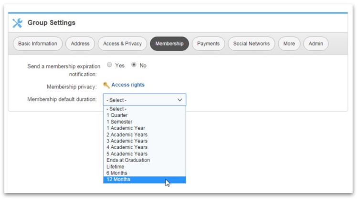Choose 12 Months from duration list

(145, 179)
